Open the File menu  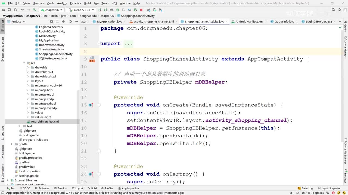click(10, 3)
